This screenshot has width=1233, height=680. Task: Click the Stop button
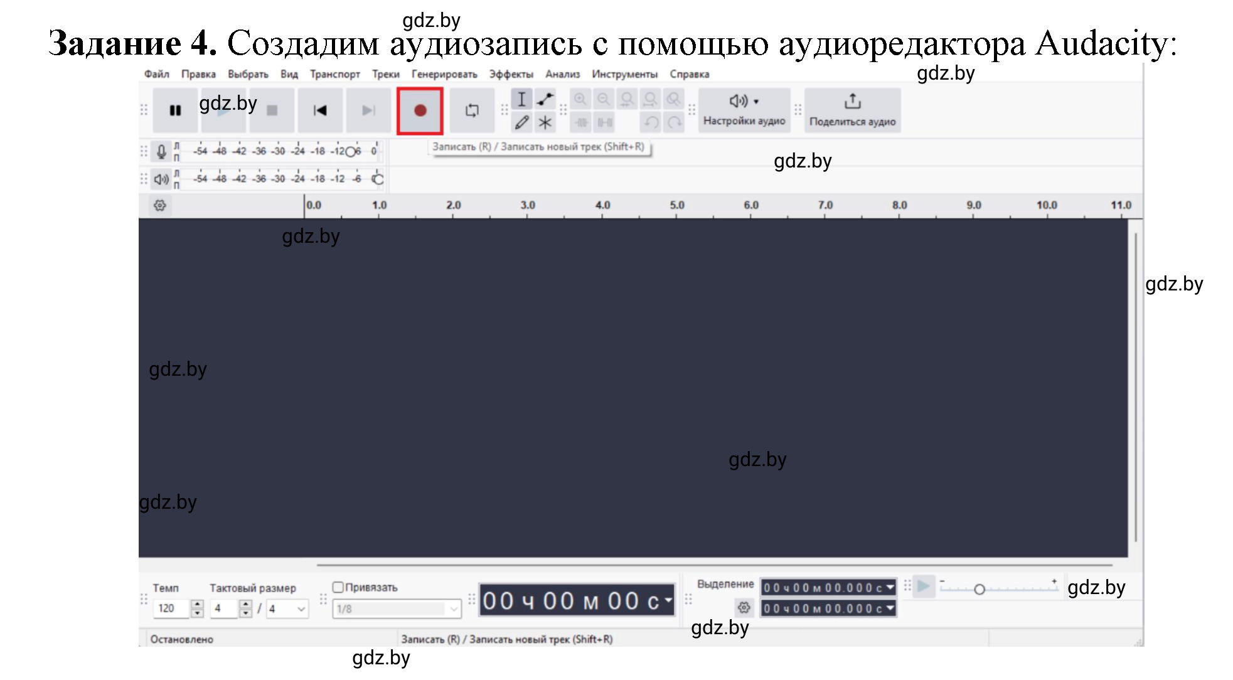272,110
